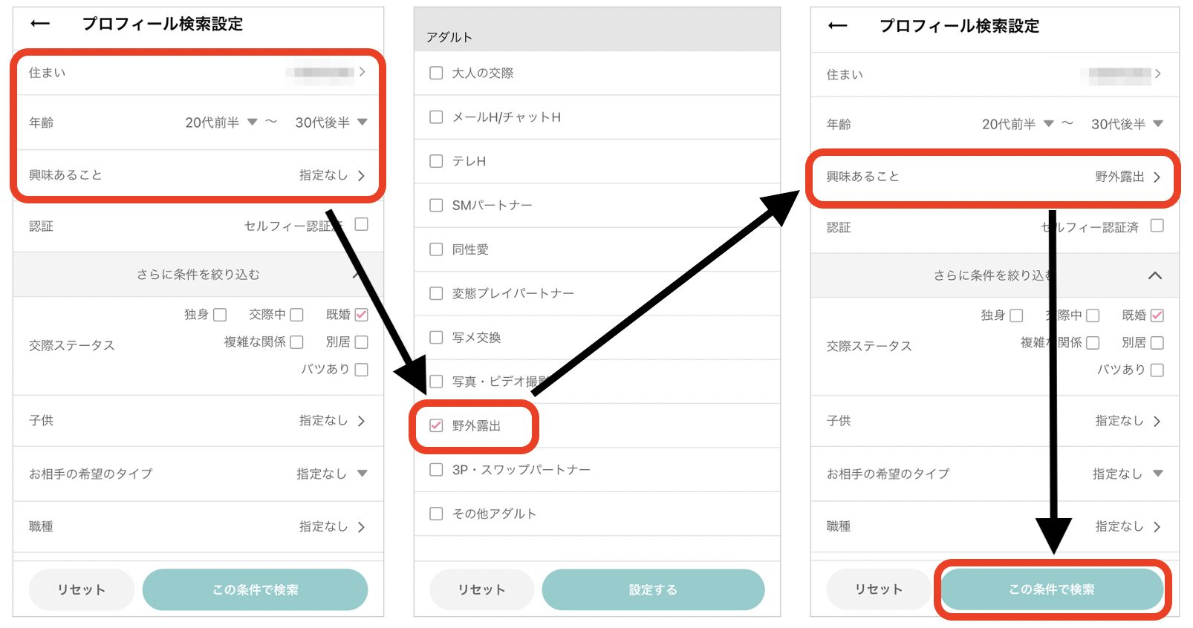Tick the 大人の交際 checkbox
The height and width of the screenshot is (628, 1193).
[x=437, y=73]
